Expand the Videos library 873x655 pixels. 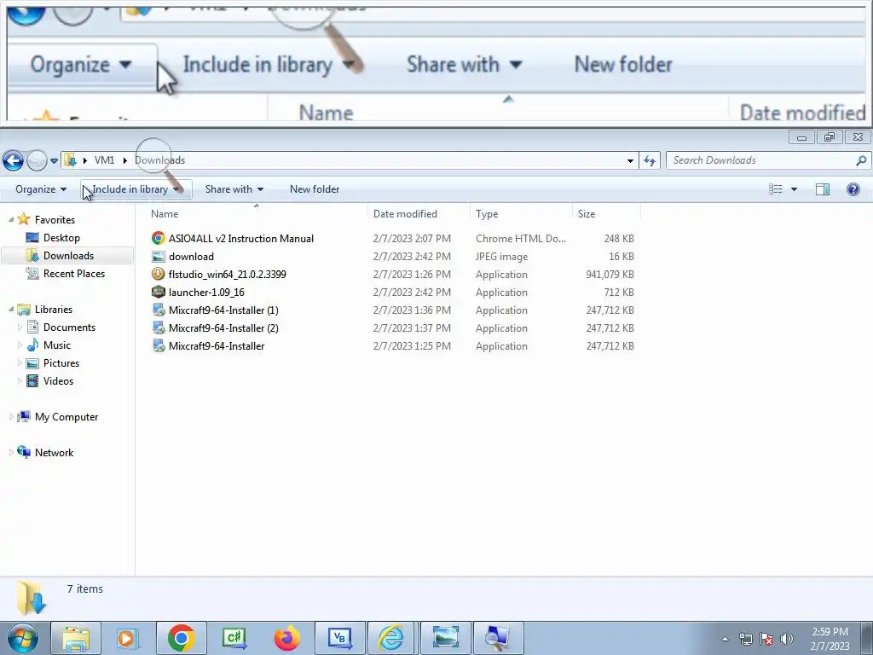pos(20,381)
